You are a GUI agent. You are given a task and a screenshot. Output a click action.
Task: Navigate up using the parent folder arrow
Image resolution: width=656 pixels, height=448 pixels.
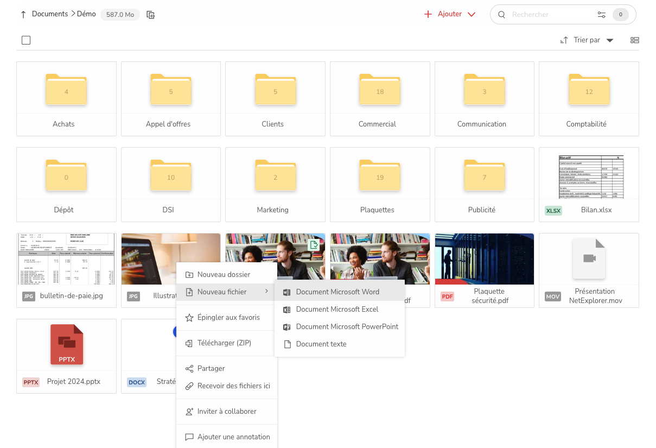[22, 14]
